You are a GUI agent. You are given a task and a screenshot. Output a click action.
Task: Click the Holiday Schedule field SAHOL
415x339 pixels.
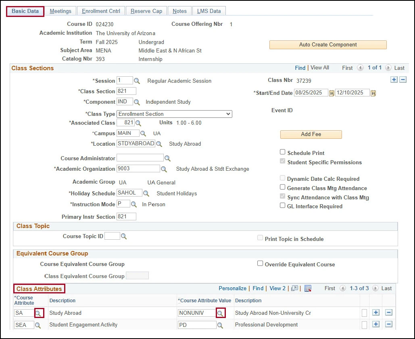[129, 193]
